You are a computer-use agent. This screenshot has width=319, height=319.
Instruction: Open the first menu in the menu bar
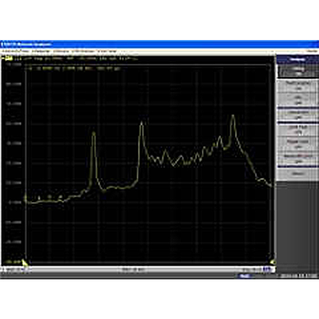(15, 51)
